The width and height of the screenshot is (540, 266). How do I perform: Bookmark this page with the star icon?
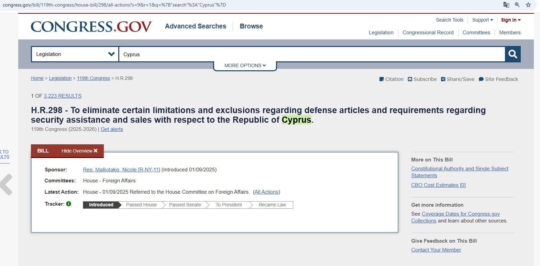(x=528, y=5)
